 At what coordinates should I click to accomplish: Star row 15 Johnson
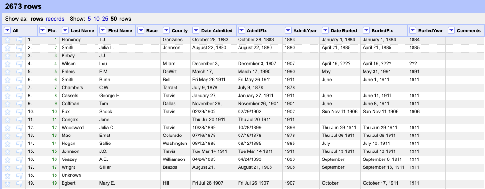[8, 151]
